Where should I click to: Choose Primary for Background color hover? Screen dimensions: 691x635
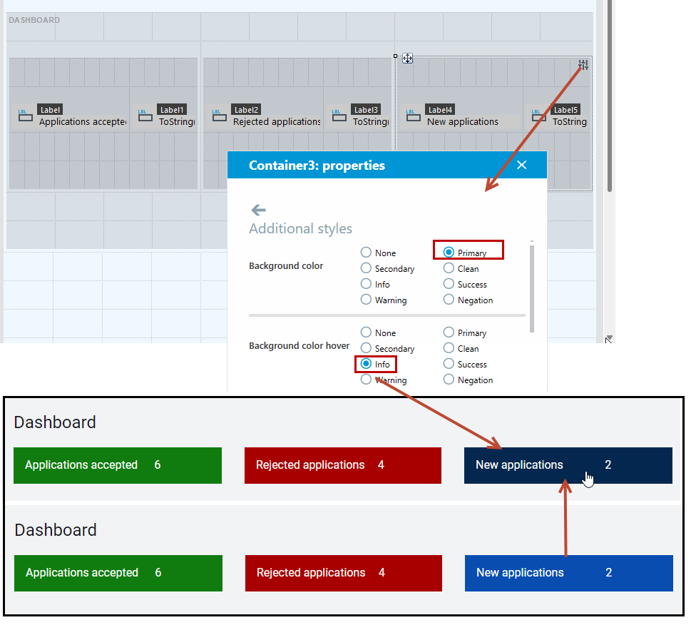(449, 332)
